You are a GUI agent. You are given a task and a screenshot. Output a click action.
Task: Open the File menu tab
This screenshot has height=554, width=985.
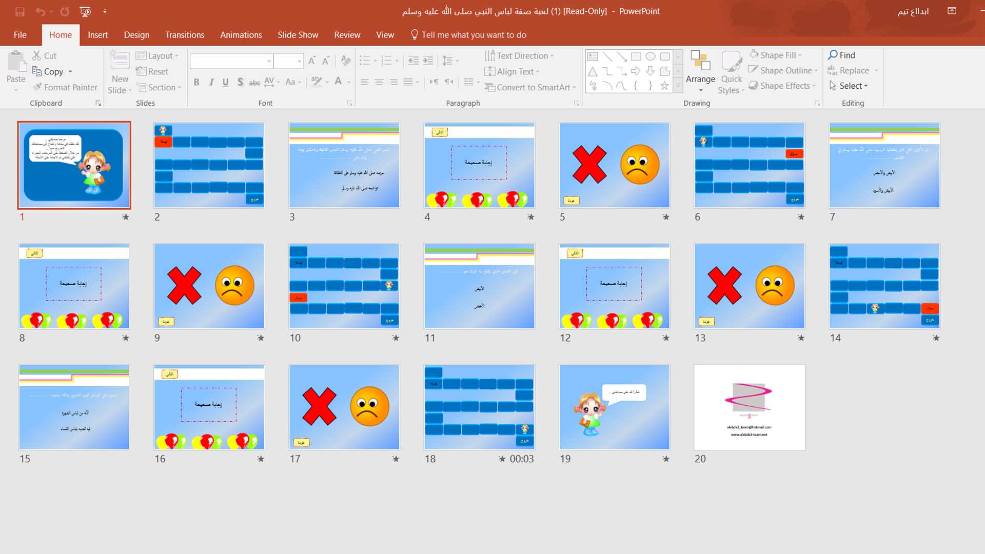point(20,35)
